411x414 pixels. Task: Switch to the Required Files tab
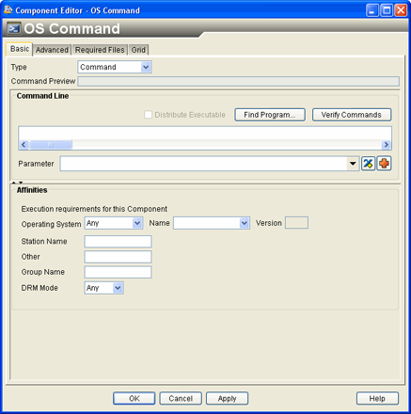100,50
